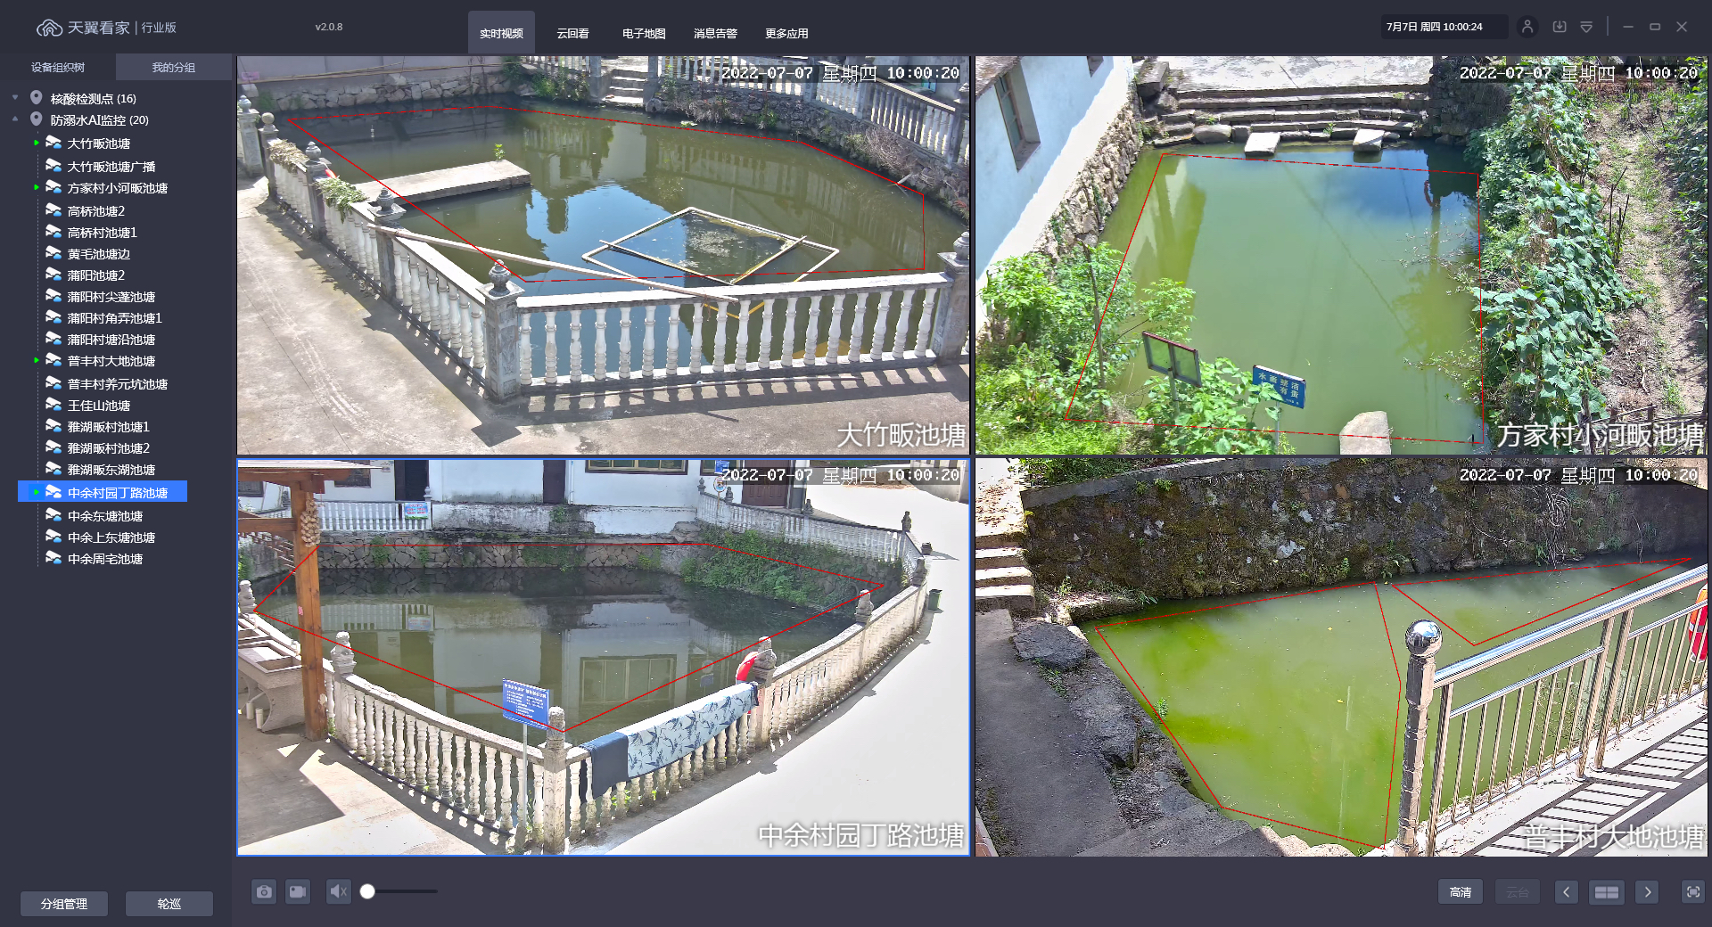
Task: Select camera 大竹畈池塘广播
Action: click(111, 167)
